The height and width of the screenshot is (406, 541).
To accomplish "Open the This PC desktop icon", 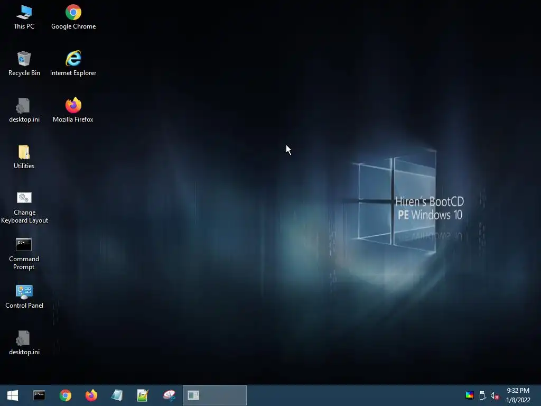I will click(x=24, y=17).
